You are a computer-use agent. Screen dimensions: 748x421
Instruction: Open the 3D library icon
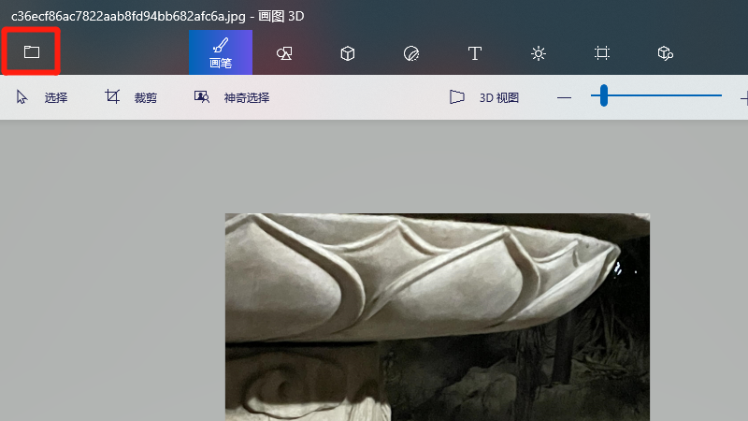(x=665, y=53)
